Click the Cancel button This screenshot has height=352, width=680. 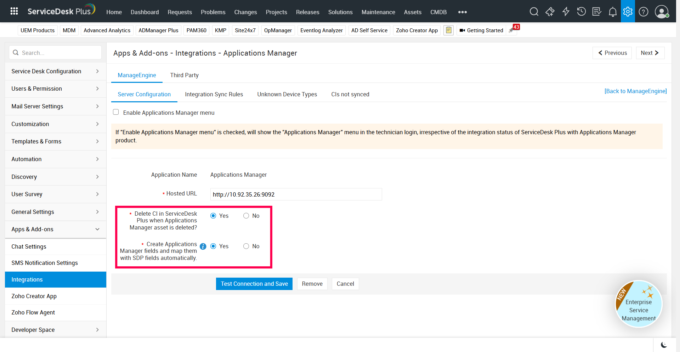tap(345, 284)
